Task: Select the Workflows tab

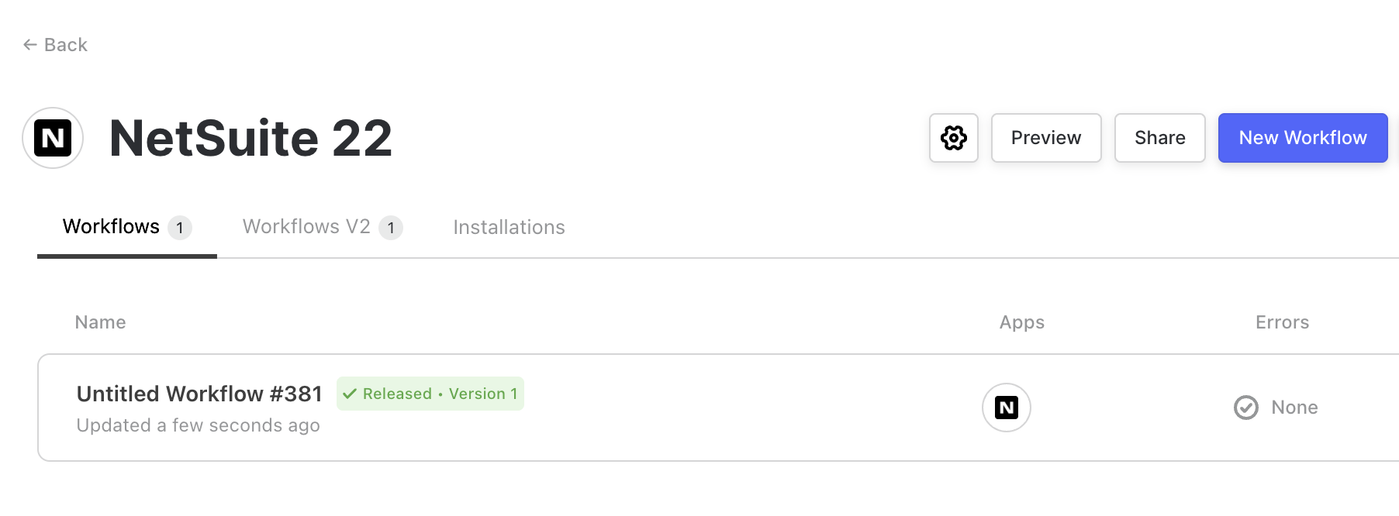Action: [111, 227]
